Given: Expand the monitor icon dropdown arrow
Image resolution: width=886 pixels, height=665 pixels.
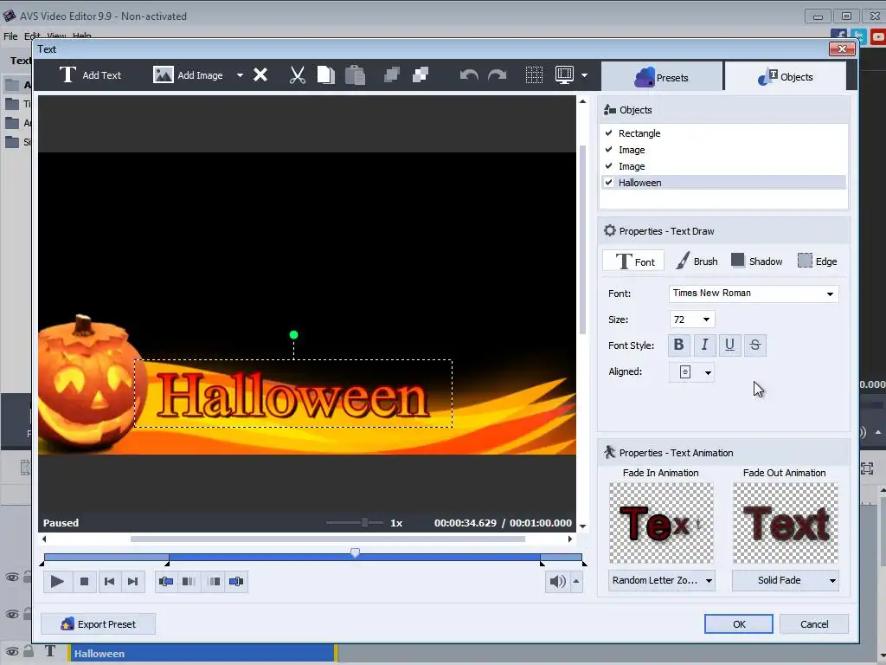Looking at the screenshot, I should (x=584, y=75).
